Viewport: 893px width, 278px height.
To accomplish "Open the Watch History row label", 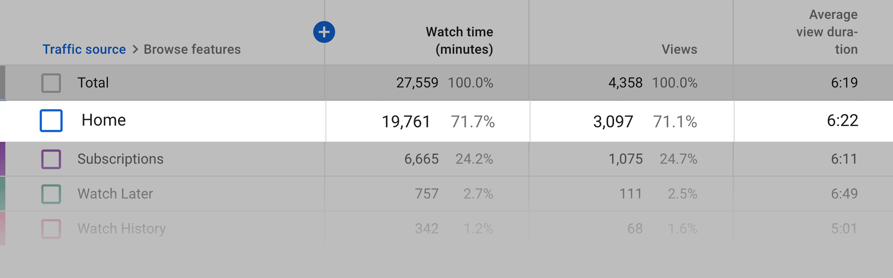I will 121,228.
